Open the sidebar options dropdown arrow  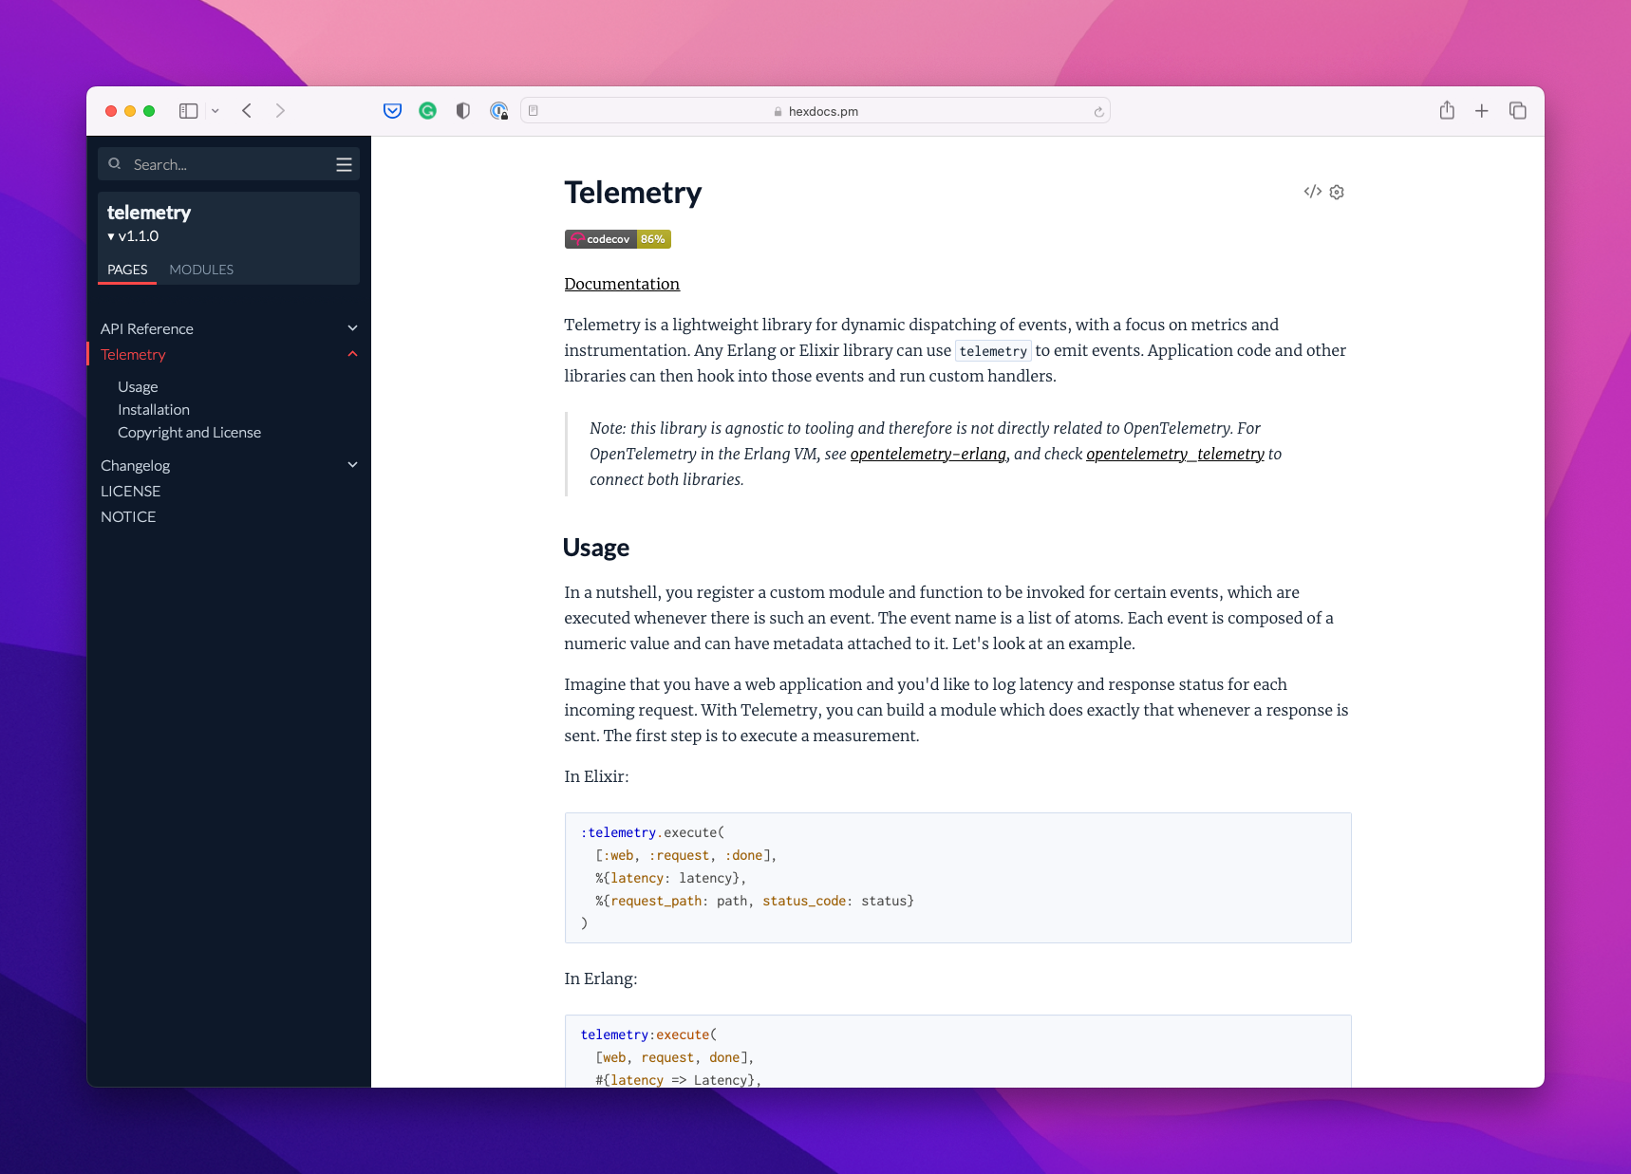pos(216,111)
